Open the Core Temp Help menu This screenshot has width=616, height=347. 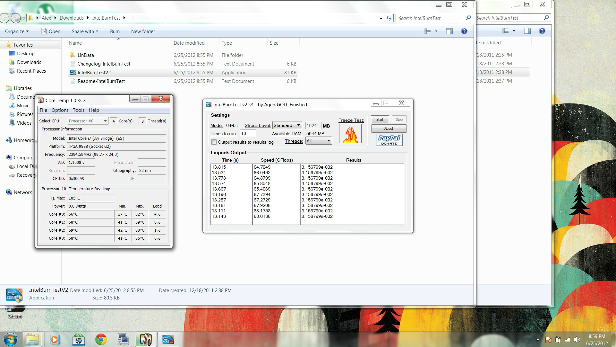(x=94, y=110)
